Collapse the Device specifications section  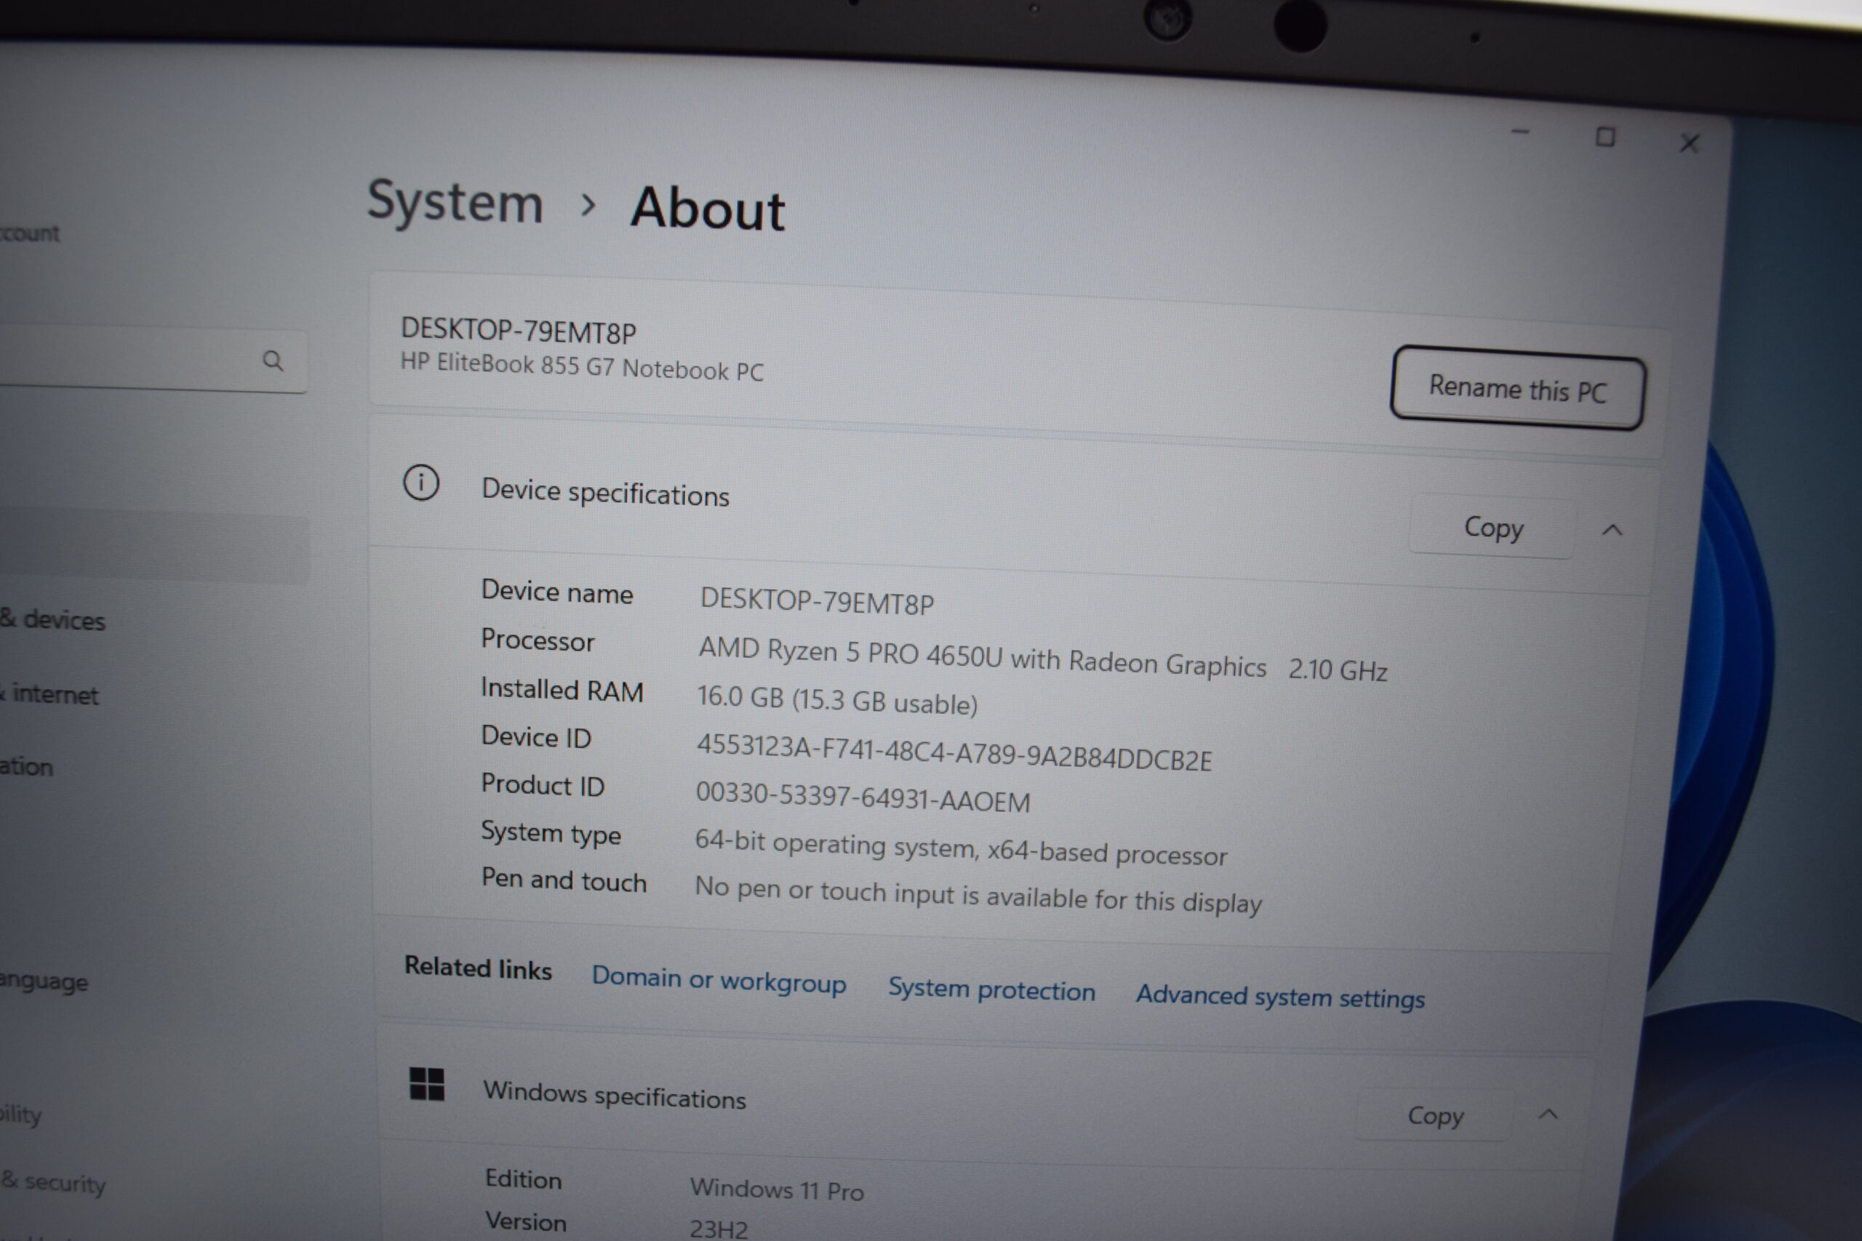pos(1613,530)
